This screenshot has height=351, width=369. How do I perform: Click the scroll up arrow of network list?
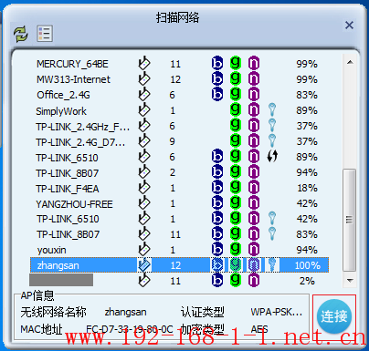click(x=350, y=62)
